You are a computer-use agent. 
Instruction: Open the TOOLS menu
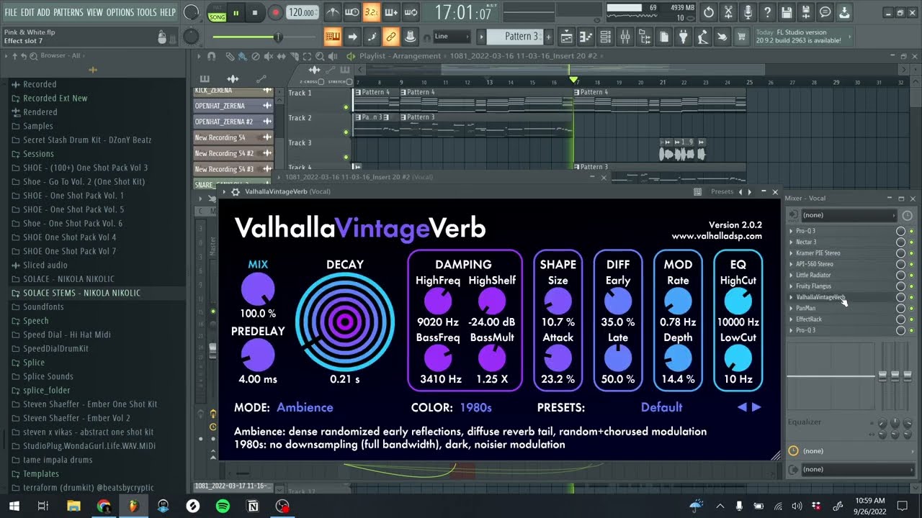(146, 12)
